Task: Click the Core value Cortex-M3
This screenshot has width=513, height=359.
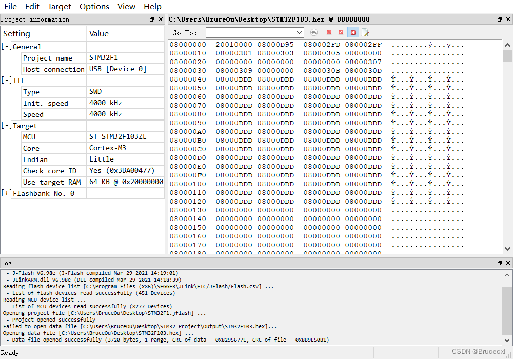Action: [108, 148]
